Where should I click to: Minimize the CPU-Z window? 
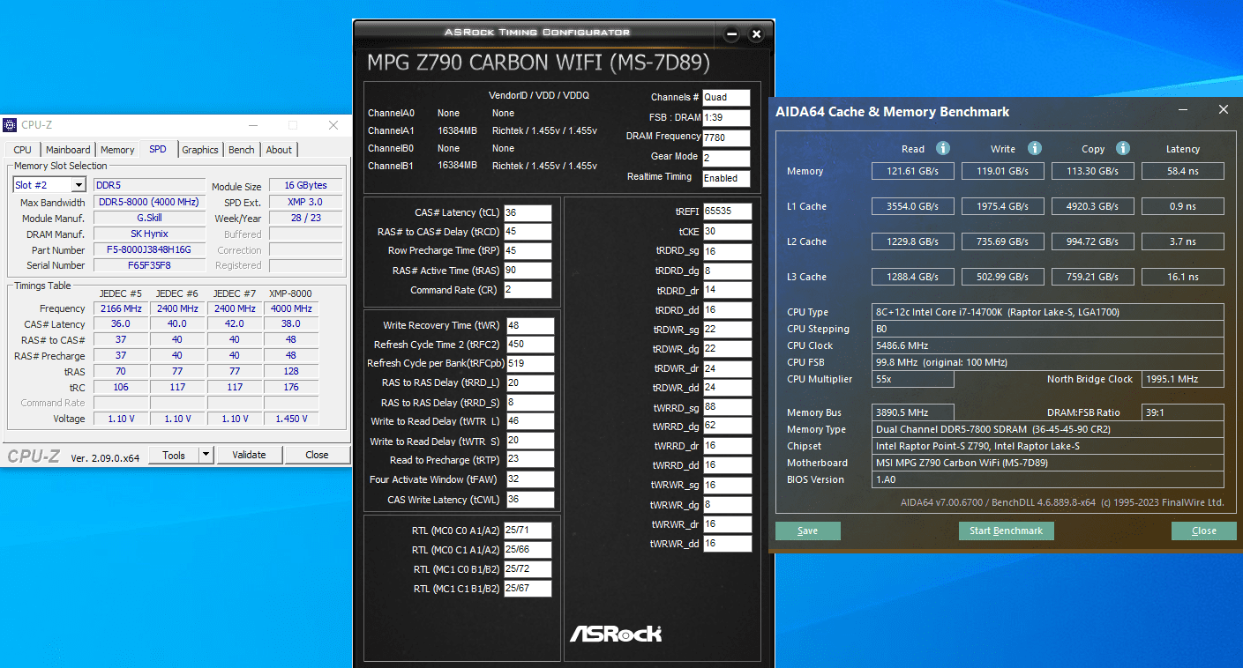253,125
